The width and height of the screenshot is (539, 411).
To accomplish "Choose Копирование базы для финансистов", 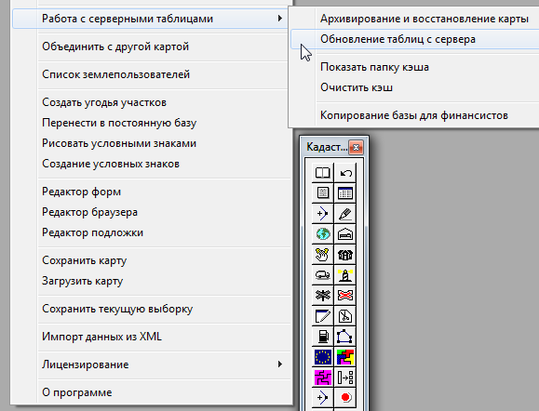I will (414, 115).
